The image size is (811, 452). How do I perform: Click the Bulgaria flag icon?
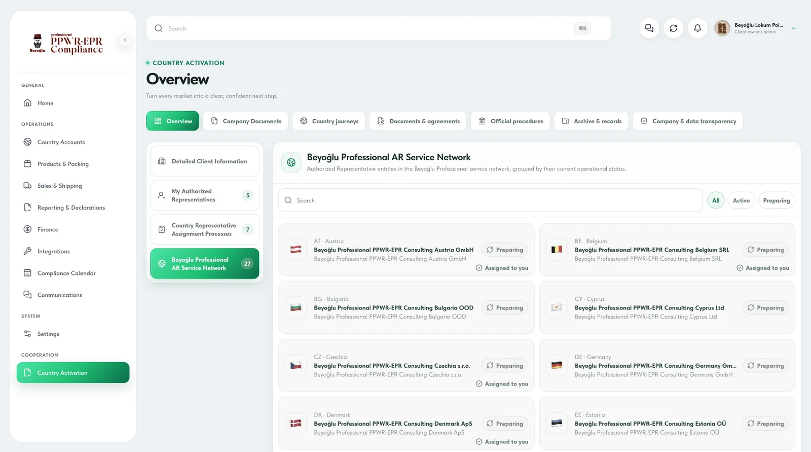pyautogui.click(x=296, y=307)
